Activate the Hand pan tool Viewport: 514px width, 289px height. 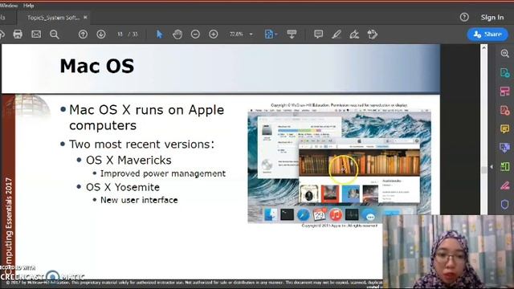click(x=177, y=34)
